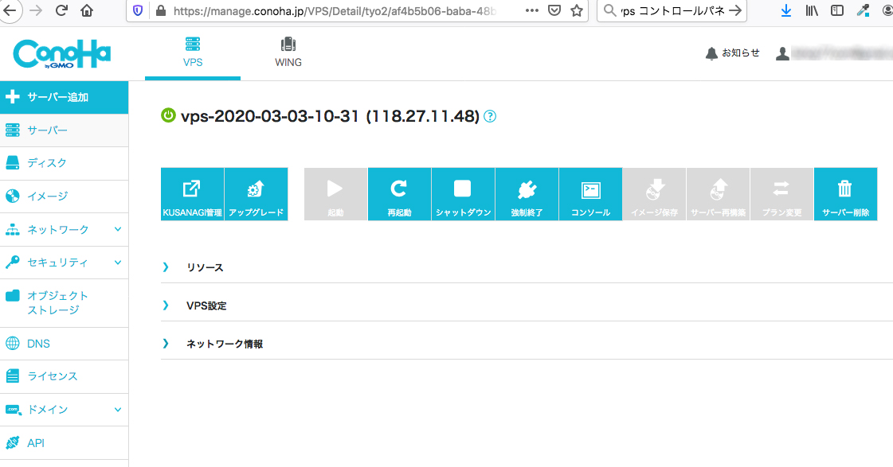This screenshot has width=893, height=467.
Task: Go back with browser back arrow
Action: click(x=10, y=10)
